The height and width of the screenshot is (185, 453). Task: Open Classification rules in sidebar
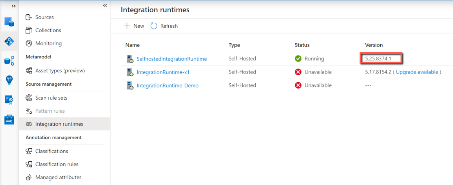[57, 164]
